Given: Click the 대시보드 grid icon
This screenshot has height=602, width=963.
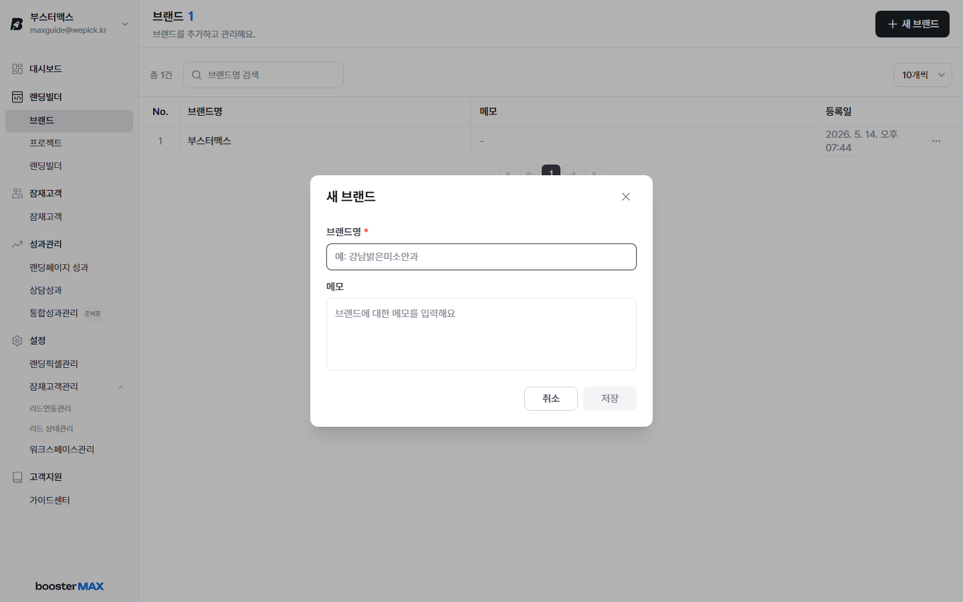Looking at the screenshot, I should tap(17, 69).
